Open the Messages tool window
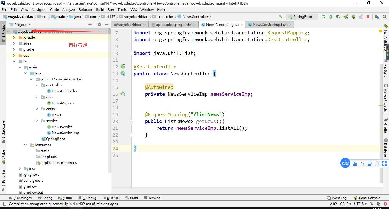 tap(21, 198)
